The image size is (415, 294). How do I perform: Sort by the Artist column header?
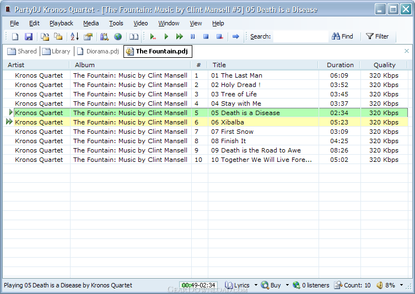[36, 65]
